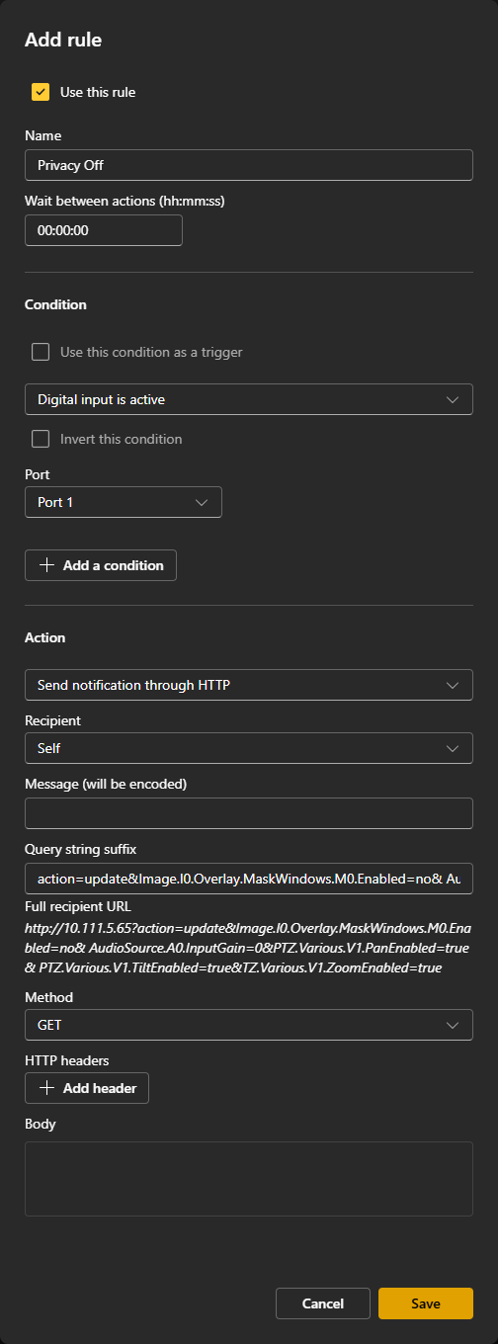Uncheck the Use this rule checkbox
The image size is (498, 1344).
[x=41, y=92]
